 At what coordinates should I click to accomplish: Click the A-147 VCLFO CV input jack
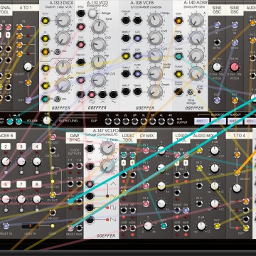tap(90, 166)
